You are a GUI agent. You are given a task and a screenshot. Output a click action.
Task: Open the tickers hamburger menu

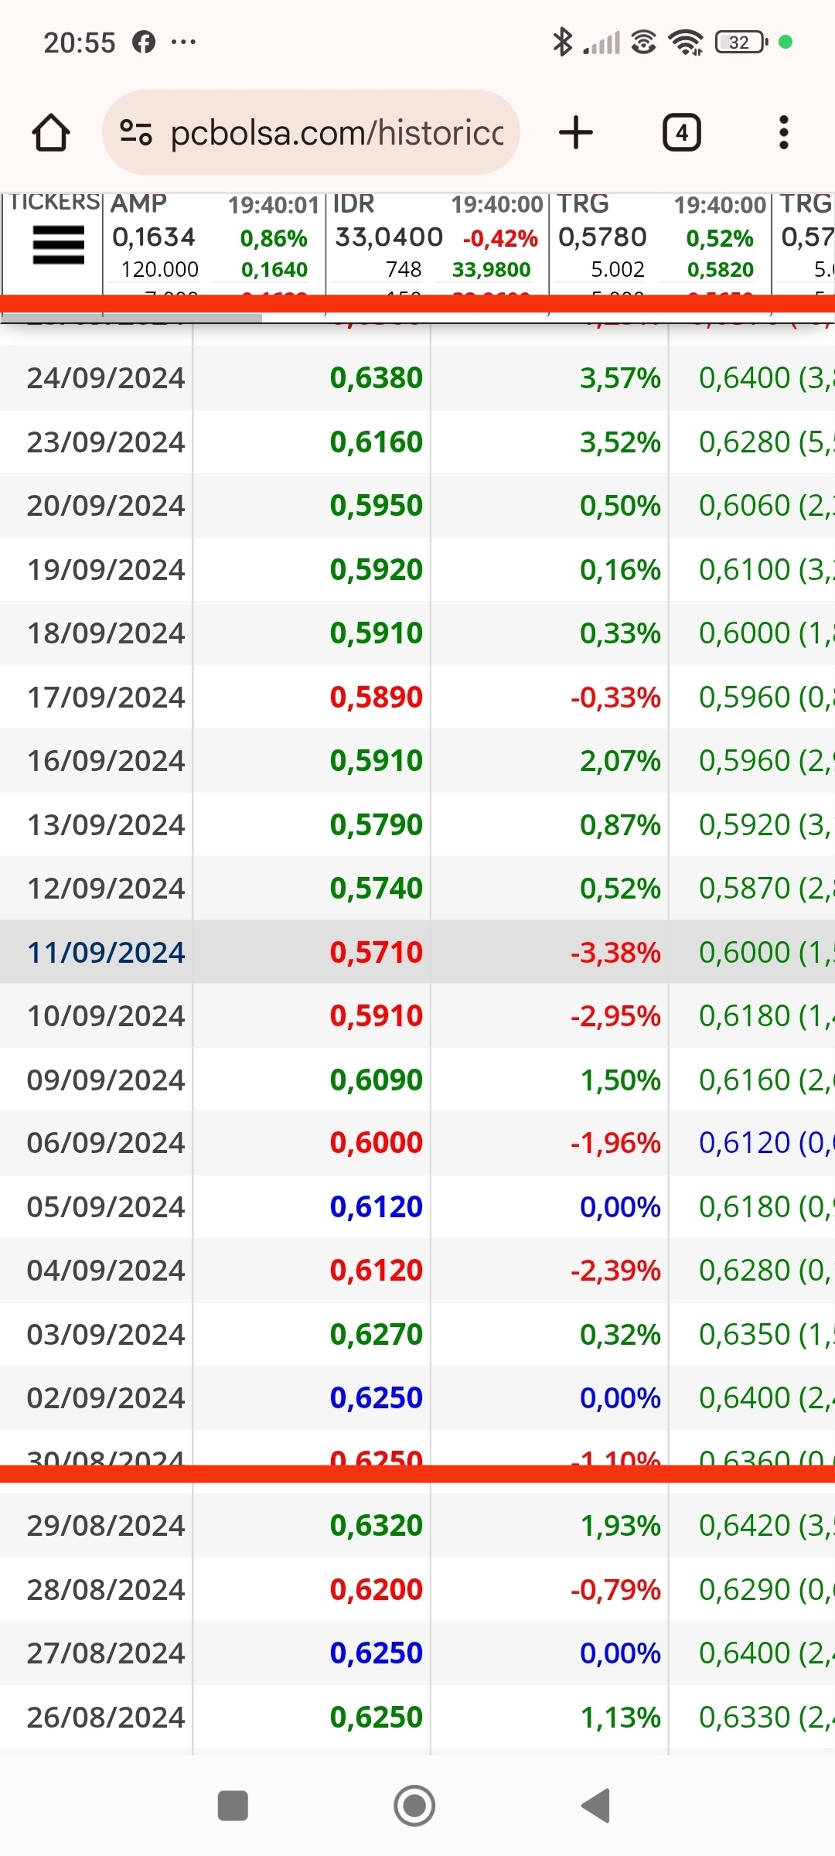click(58, 245)
